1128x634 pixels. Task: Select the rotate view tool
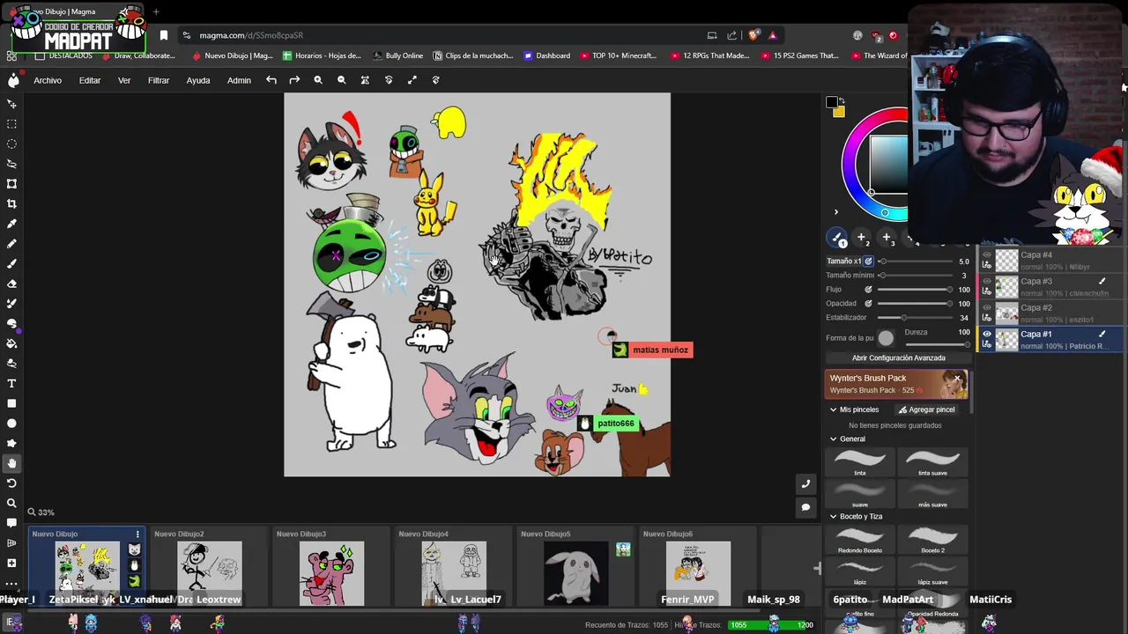tap(11, 483)
